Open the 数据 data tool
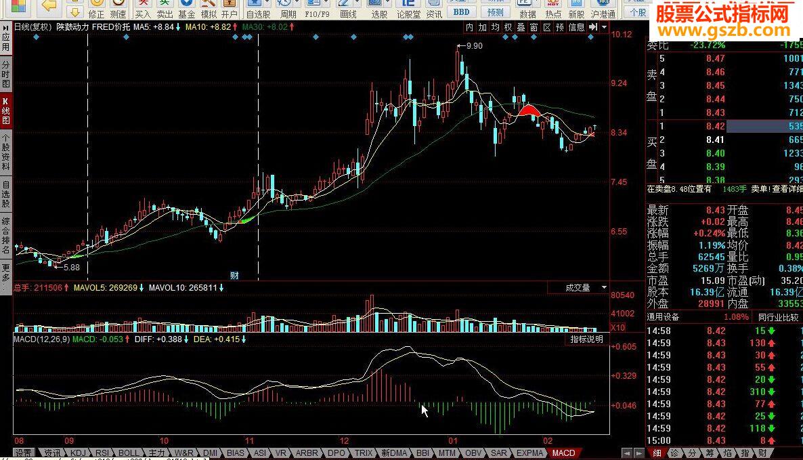The image size is (803, 460). tap(527, 9)
